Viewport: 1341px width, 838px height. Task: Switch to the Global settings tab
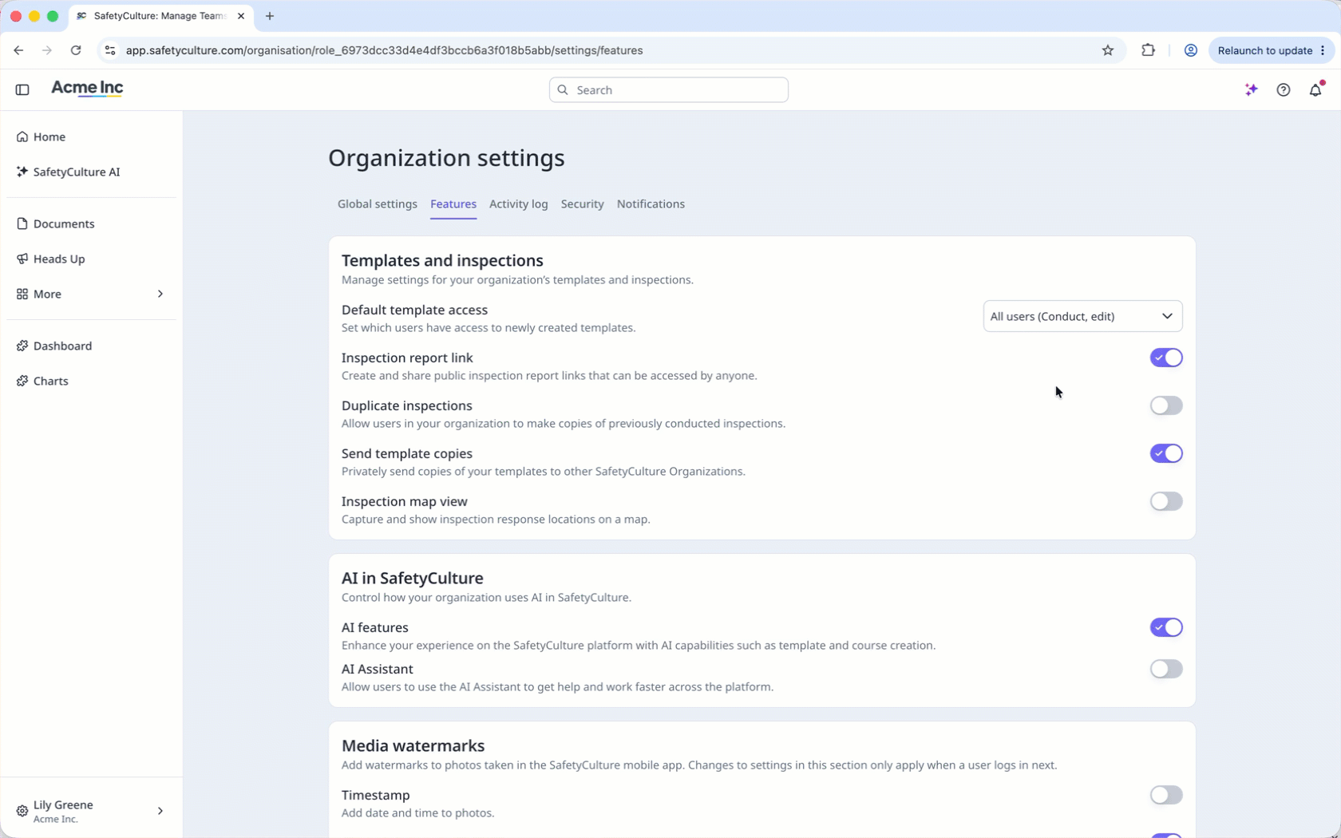(378, 204)
